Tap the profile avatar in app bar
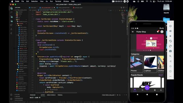Viewport: 183px width, 103px height. click(162, 32)
